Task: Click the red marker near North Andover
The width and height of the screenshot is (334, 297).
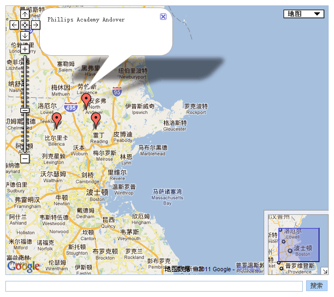Action: tap(86, 102)
